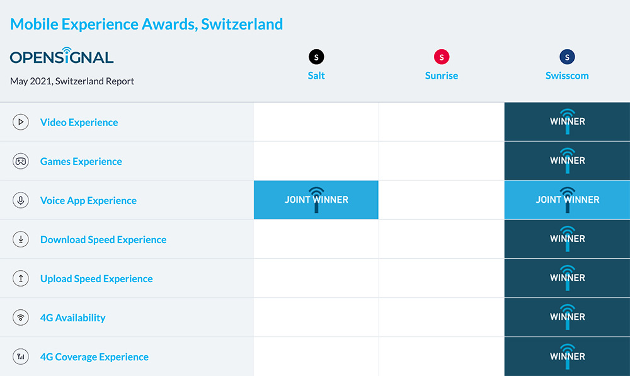Click the blue Swisscom operator logo

click(567, 57)
